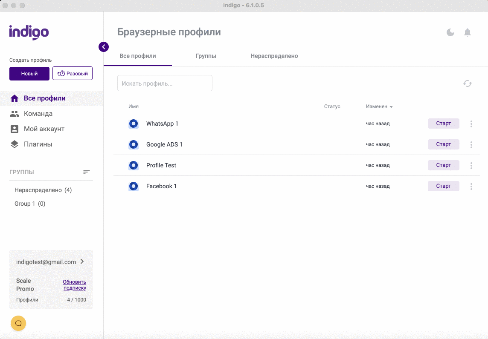488x339 pixels.
Task: Open the WhatsApp 1 three-dot menu
Action: pos(471,124)
